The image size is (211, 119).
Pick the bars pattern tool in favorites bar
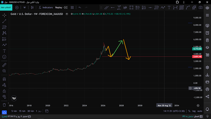(125, 8)
